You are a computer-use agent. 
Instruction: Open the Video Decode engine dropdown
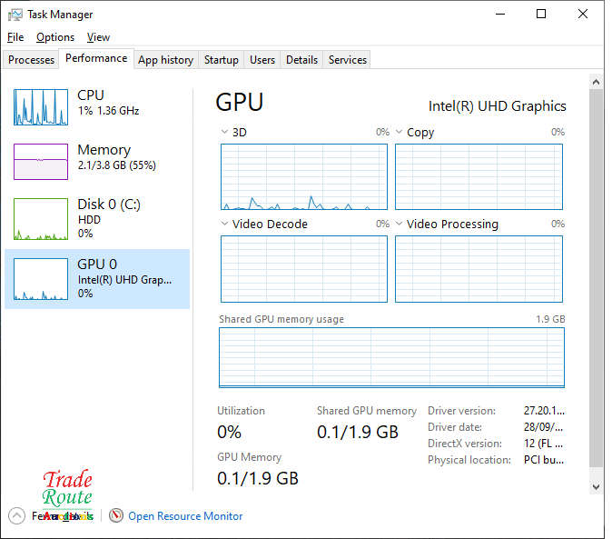(225, 225)
